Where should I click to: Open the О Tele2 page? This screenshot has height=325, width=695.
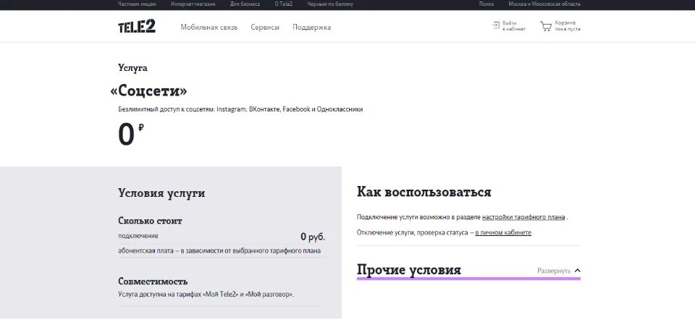tap(284, 4)
